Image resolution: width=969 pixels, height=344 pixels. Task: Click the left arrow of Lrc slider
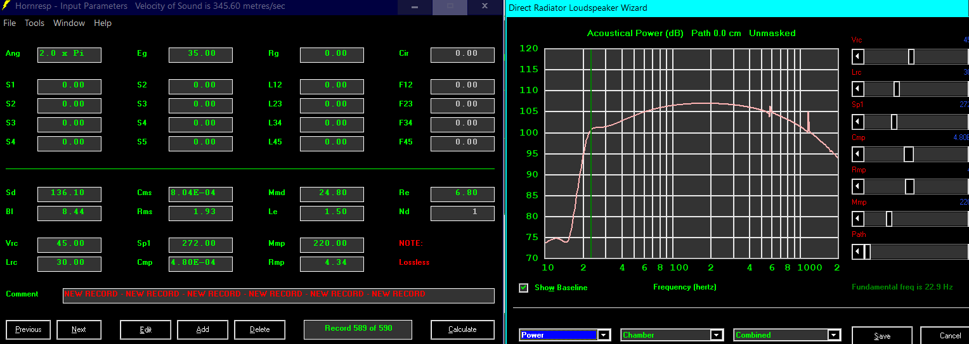coord(857,89)
